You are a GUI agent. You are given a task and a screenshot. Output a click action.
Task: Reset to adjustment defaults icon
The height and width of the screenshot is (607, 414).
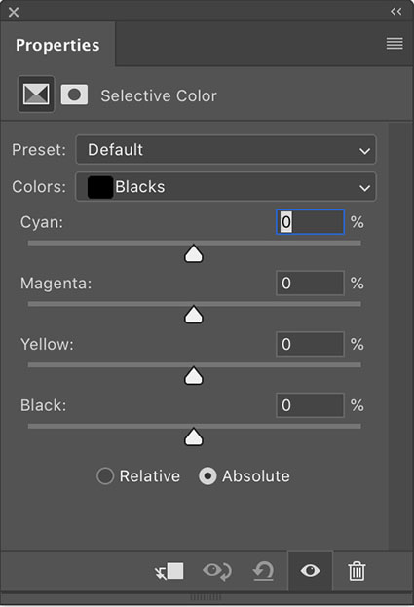[263, 571]
